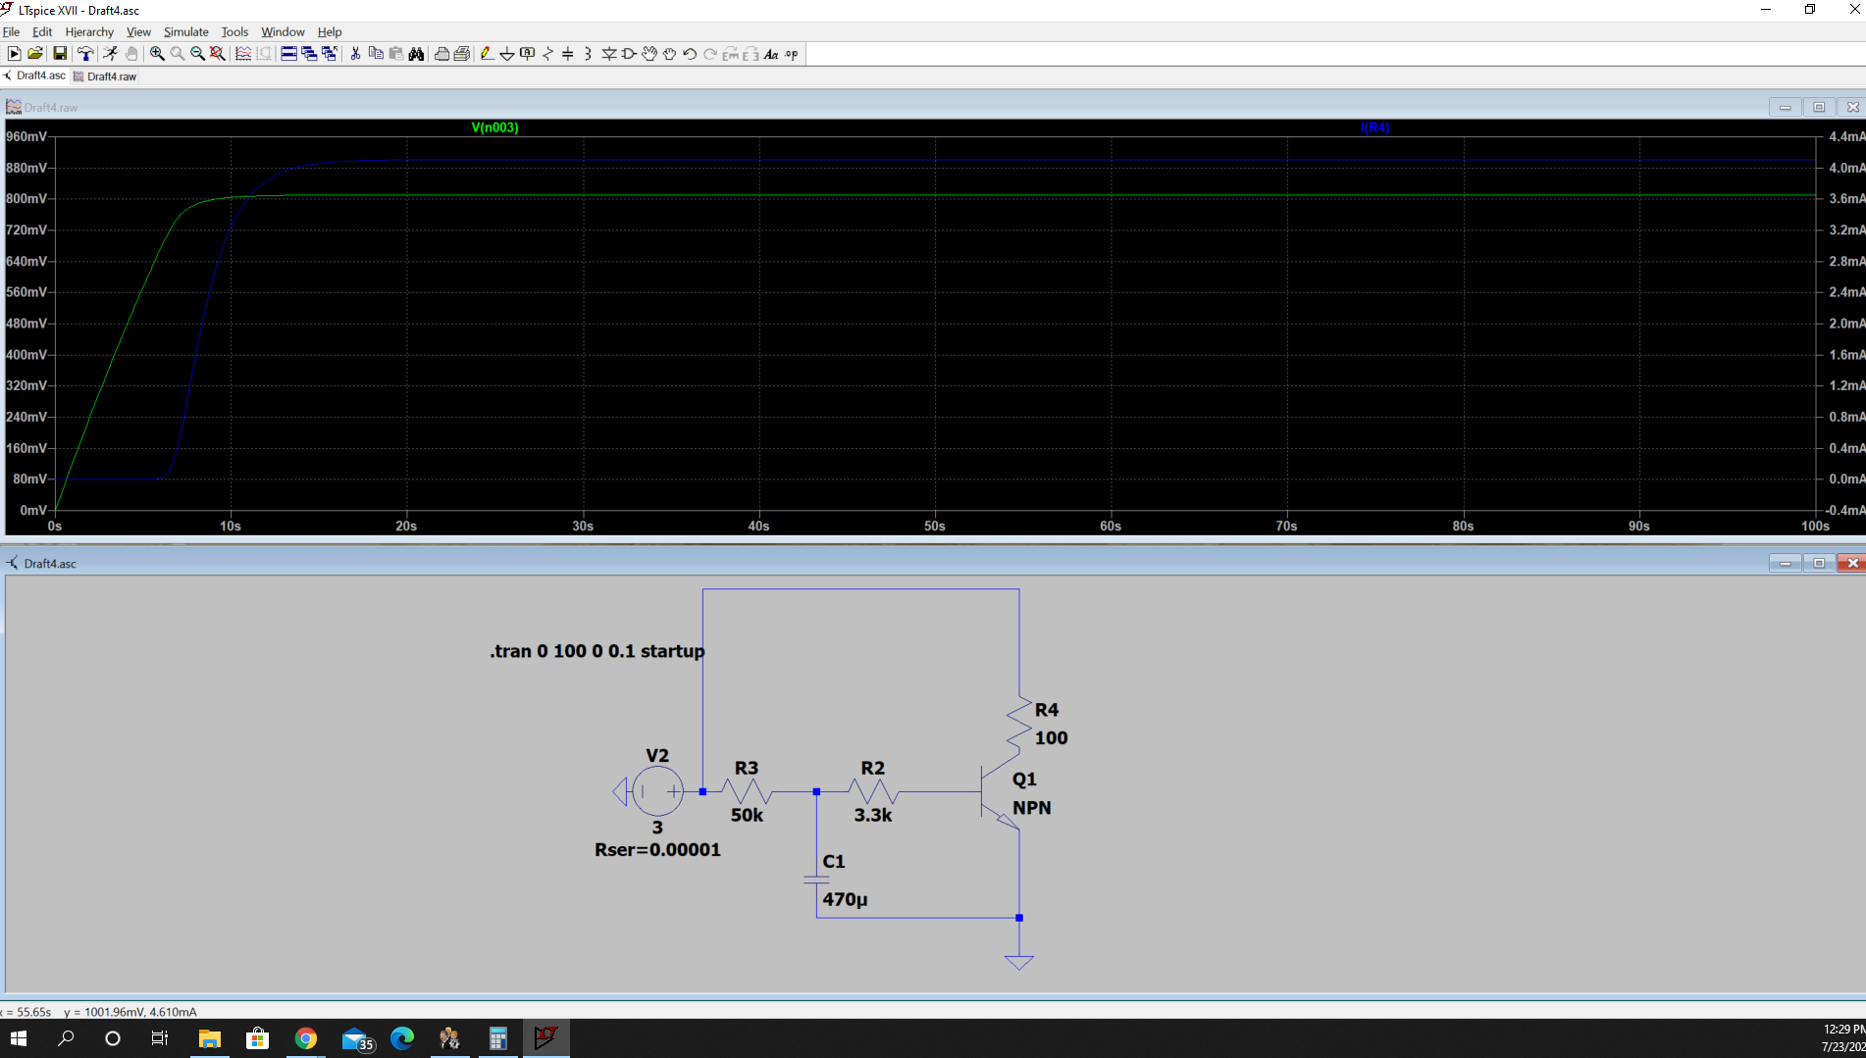
Task: Open the Help menu
Action: click(x=330, y=31)
